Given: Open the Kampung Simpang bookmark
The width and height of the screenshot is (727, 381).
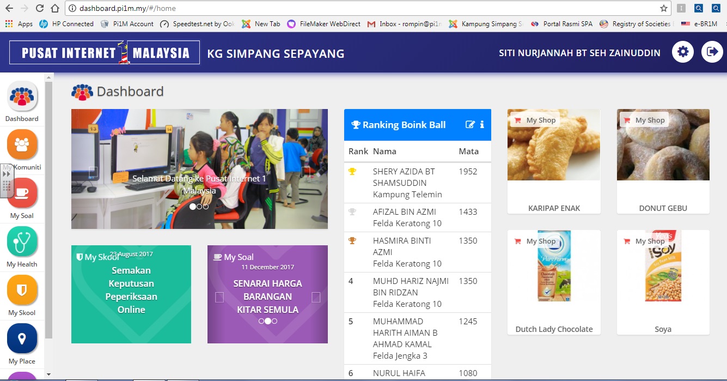Looking at the screenshot, I should (486, 24).
